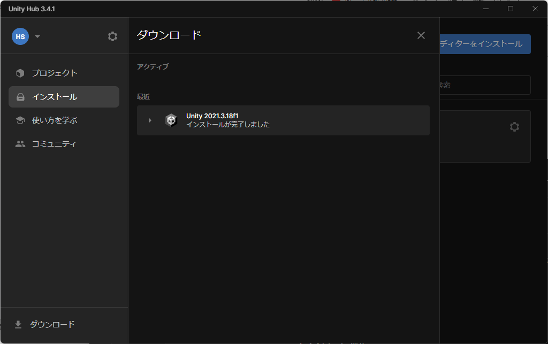This screenshot has height=344, width=548.
Task: Expand the Unity 2021.3.18f1 download details
Action: point(150,120)
